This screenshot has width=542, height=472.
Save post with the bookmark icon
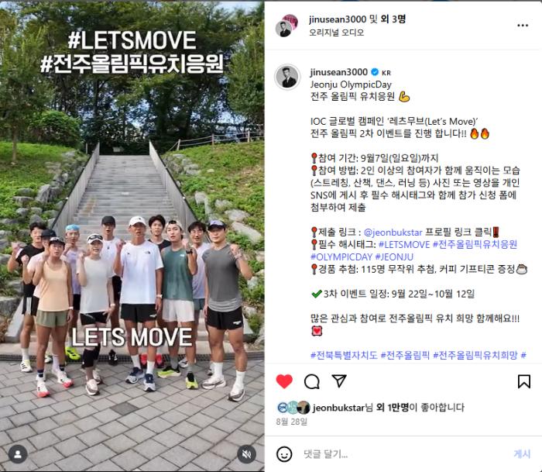pos(524,381)
